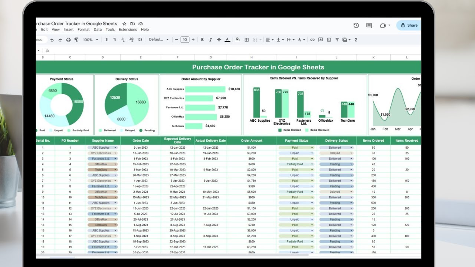This screenshot has width=475, height=267.
Task: Decrease decimal places
Action: 123,40
